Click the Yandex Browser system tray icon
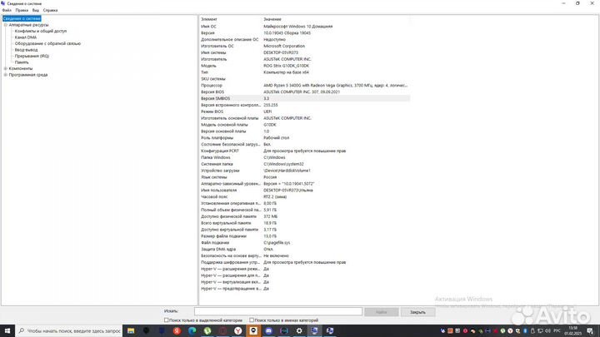Image resolution: width=600 pixels, height=337 pixels. pyautogui.click(x=511, y=331)
